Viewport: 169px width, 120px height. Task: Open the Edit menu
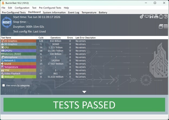[10, 8]
